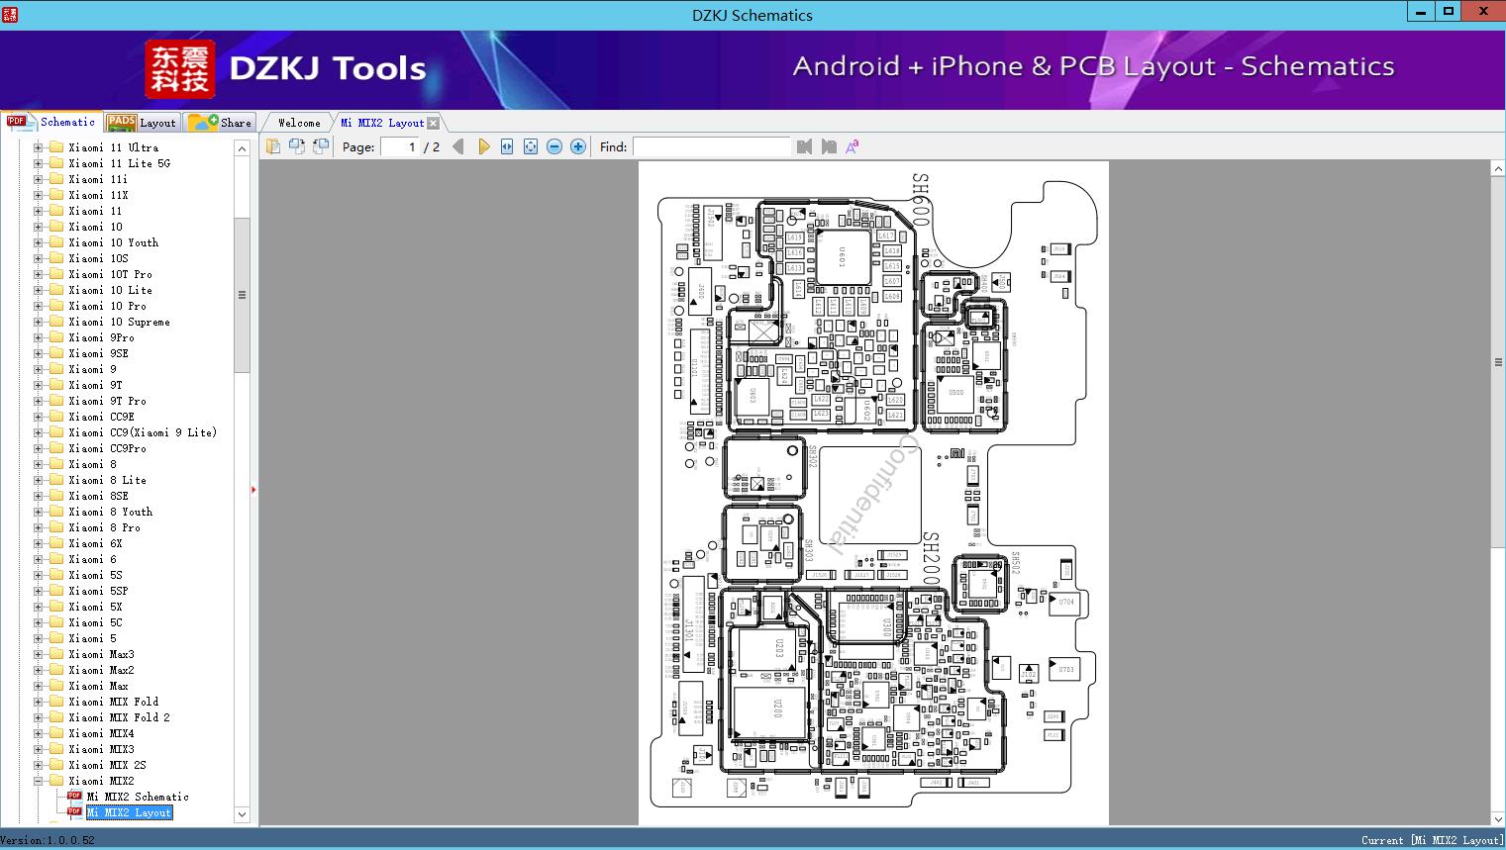This screenshot has height=850, width=1506.
Task: Click the tree panel scroll-down arrow
Action: [x=242, y=815]
